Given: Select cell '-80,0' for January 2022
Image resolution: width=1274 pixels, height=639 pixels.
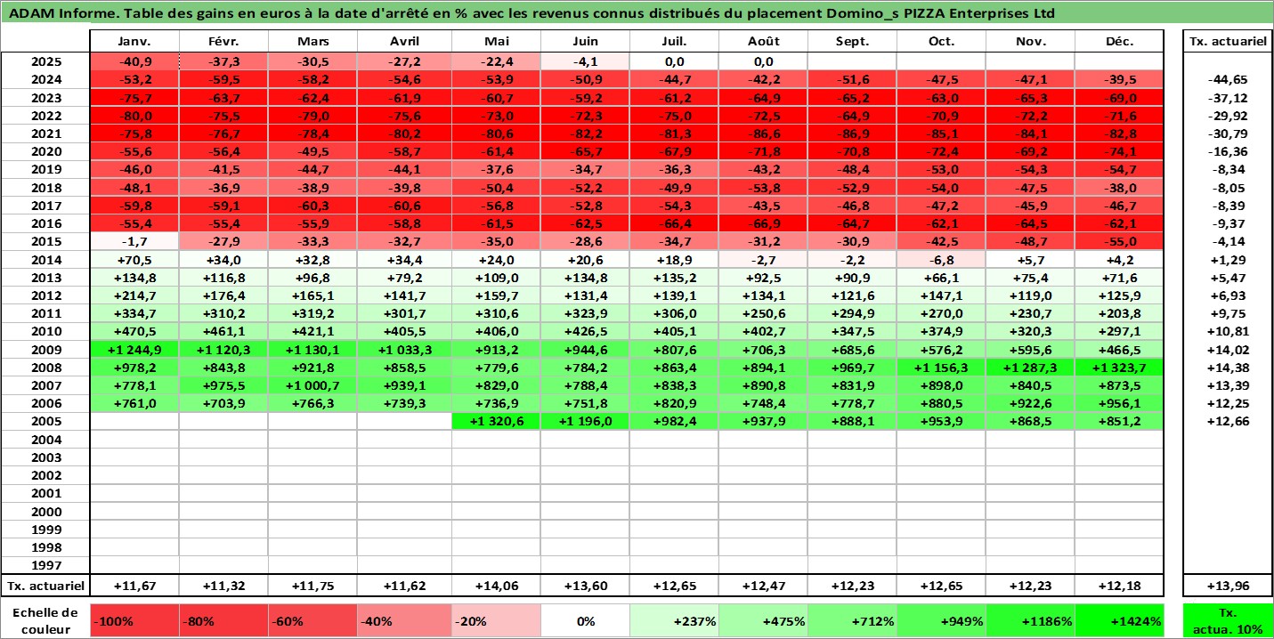Looking at the screenshot, I should click(x=134, y=116).
